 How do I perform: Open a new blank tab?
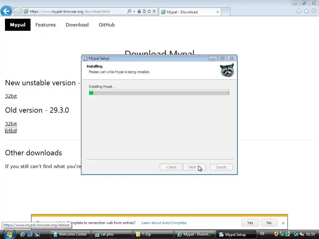click(226, 12)
